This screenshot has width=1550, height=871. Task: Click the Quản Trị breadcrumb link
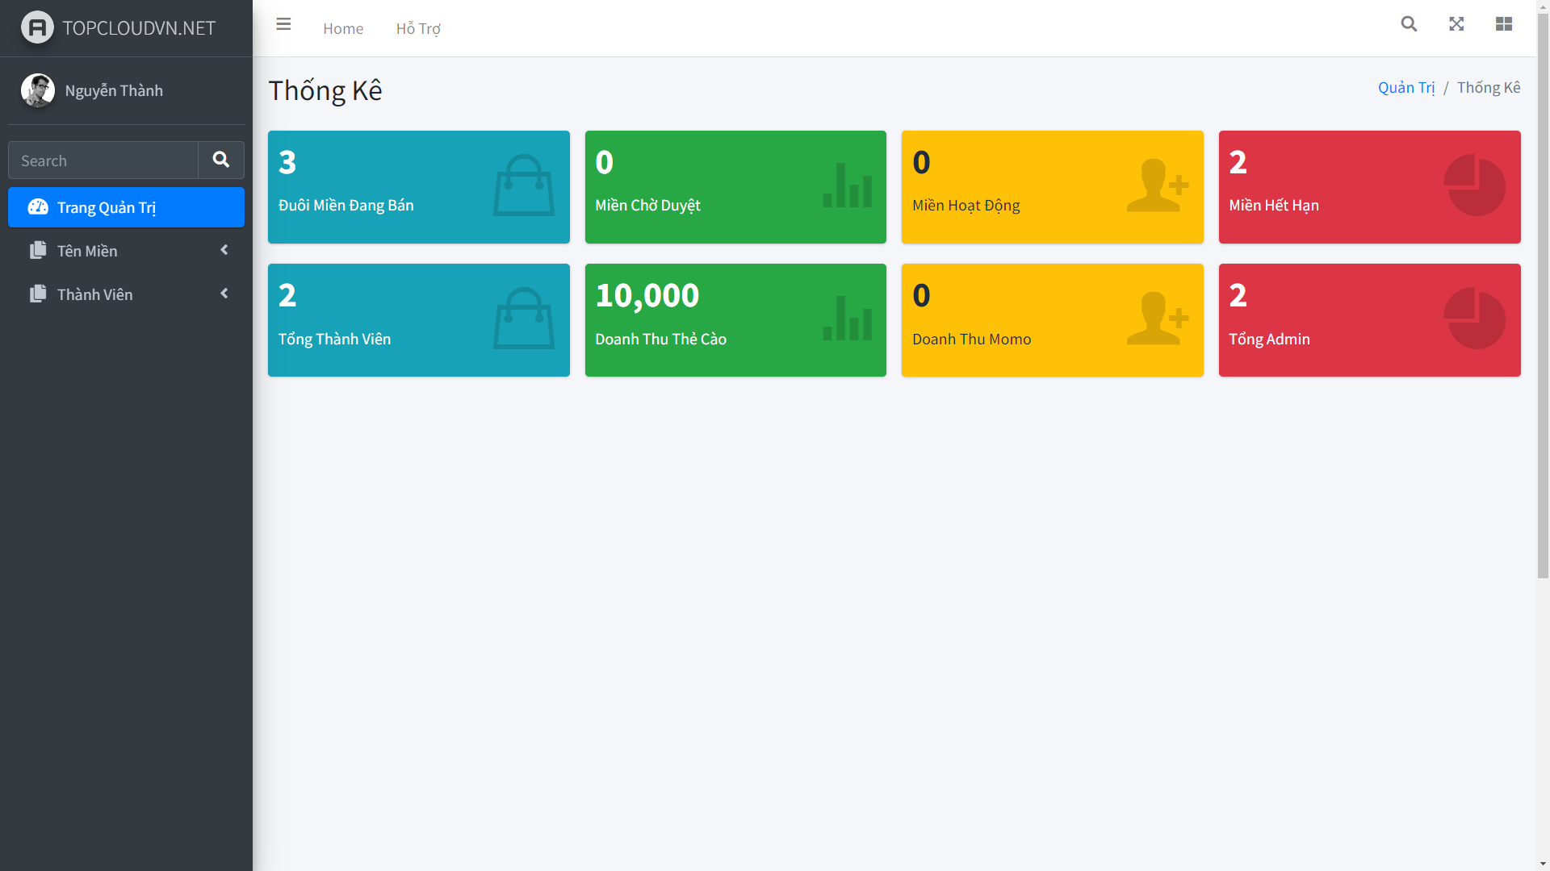(1405, 87)
